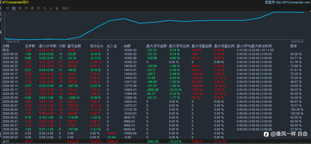Switch to the 季 quarterly tab
Screen dimensions: 311x144
point(32,8)
